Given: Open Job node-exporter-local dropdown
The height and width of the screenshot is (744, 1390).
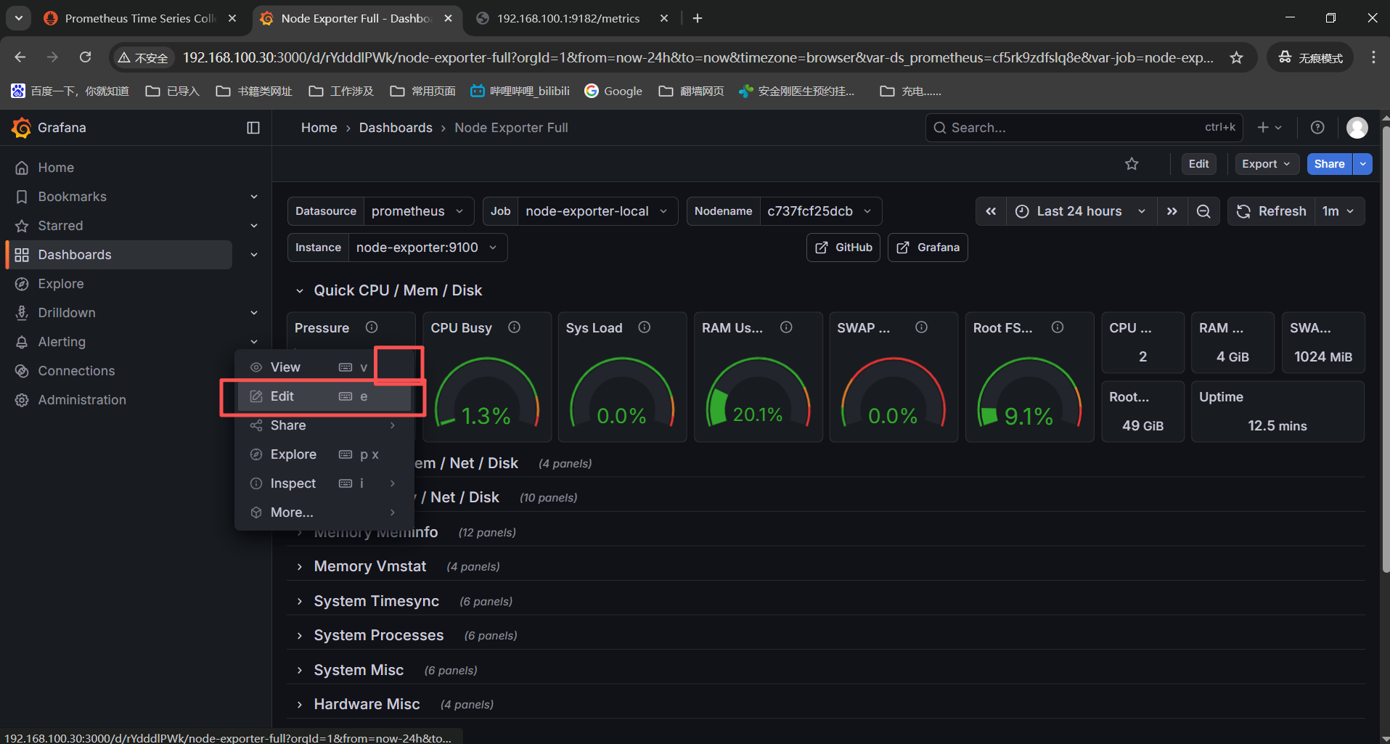Looking at the screenshot, I should pos(597,211).
